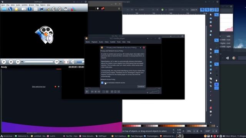Click the blue information icon in SMPlayer
The height and width of the screenshot is (138, 246).
click(x=30, y=9)
